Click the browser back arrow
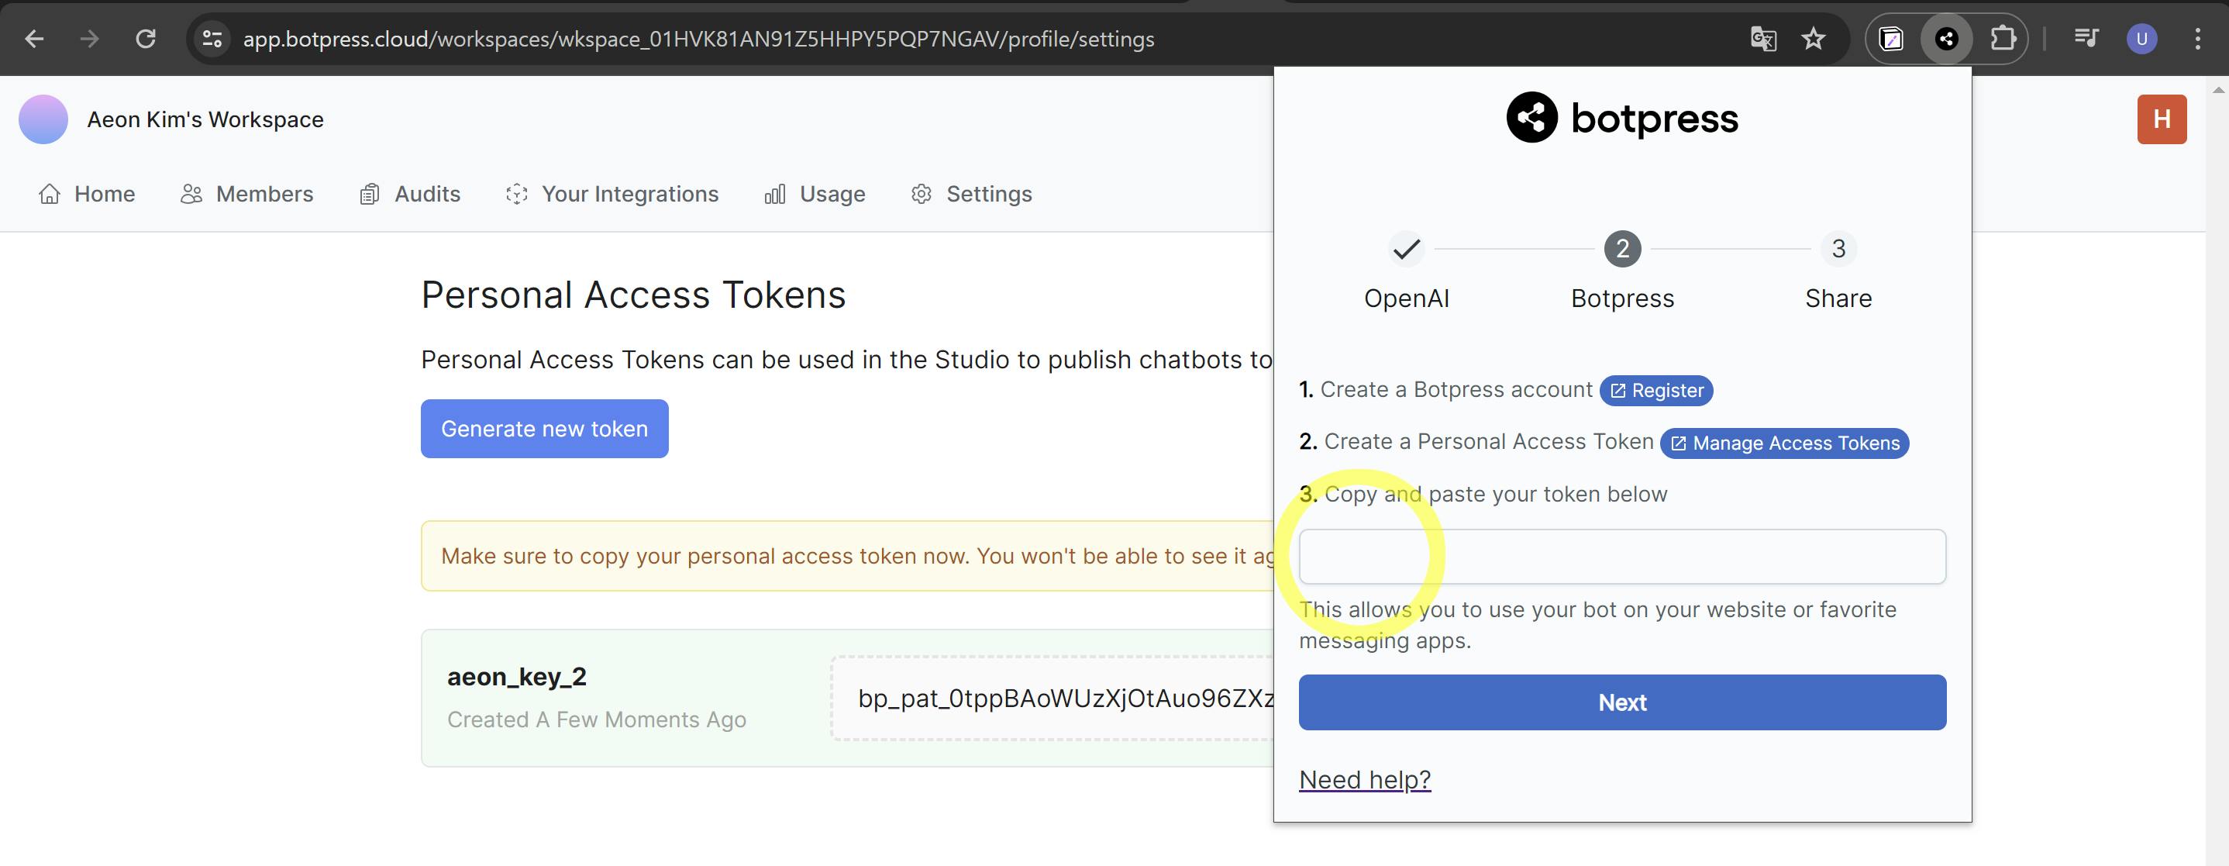The width and height of the screenshot is (2229, 866). point(34,39)
